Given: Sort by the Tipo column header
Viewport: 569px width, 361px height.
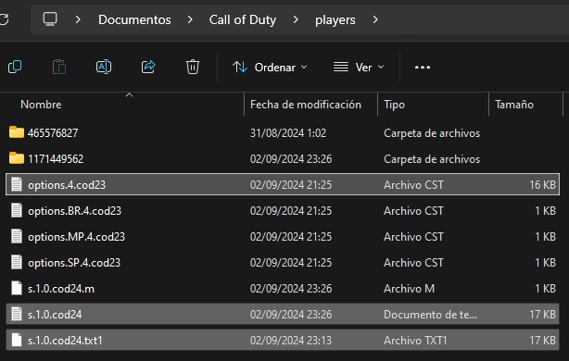Looking at the screenshot, I should click(394, 105).
